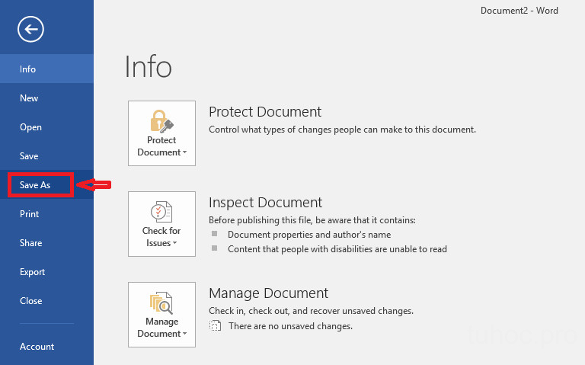Select New in the backstage menu
Screen dimensions: 585x365
coord(46,98)
